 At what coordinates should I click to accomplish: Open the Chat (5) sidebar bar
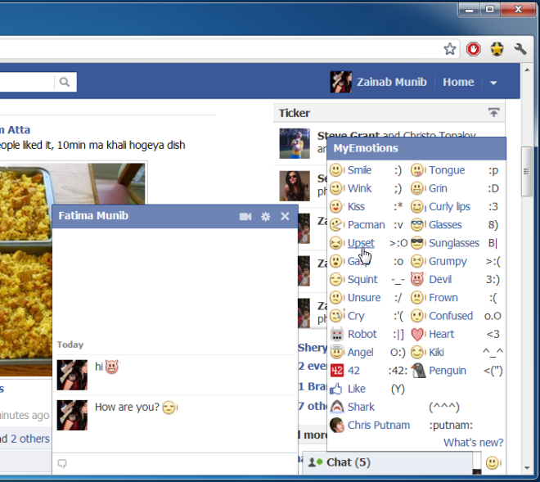click(388, 462)
